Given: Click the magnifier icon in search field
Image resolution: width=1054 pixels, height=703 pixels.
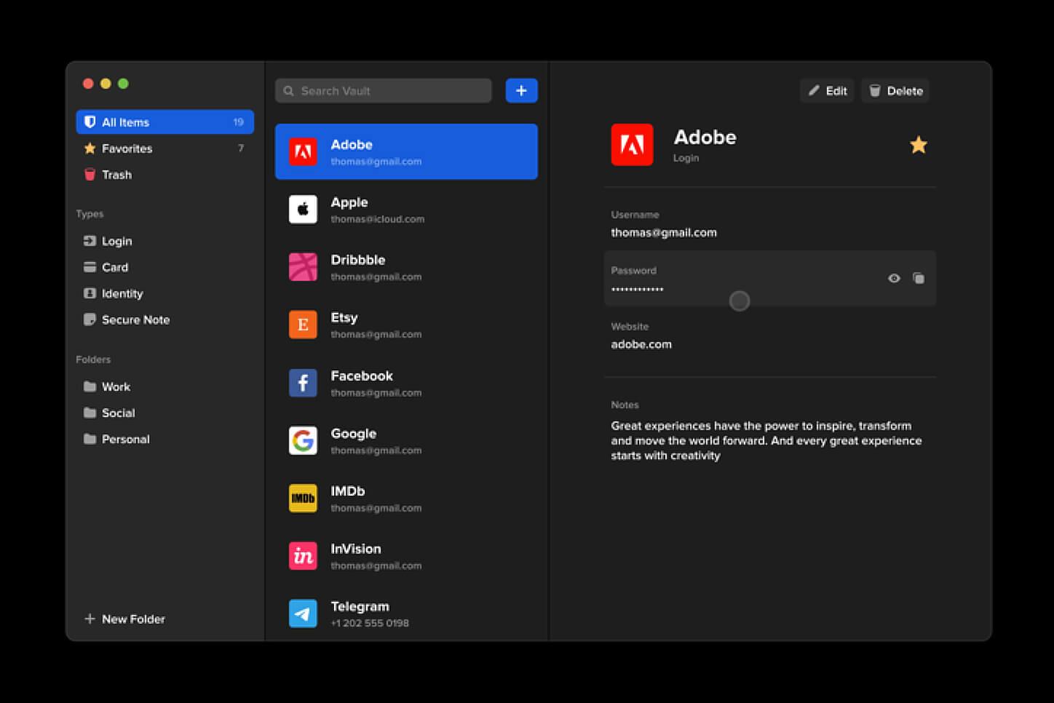Looking at the screenshot, I should [288, 91].
